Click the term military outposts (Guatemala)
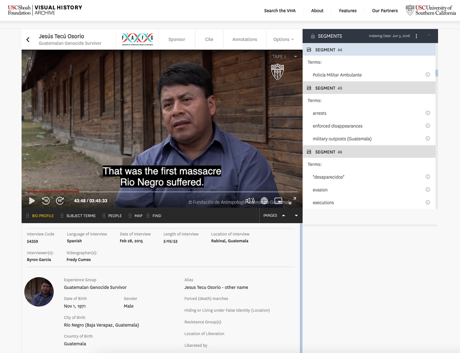Image resolution: width=460 pixels, height=353 pixels. tap(342, 139)
